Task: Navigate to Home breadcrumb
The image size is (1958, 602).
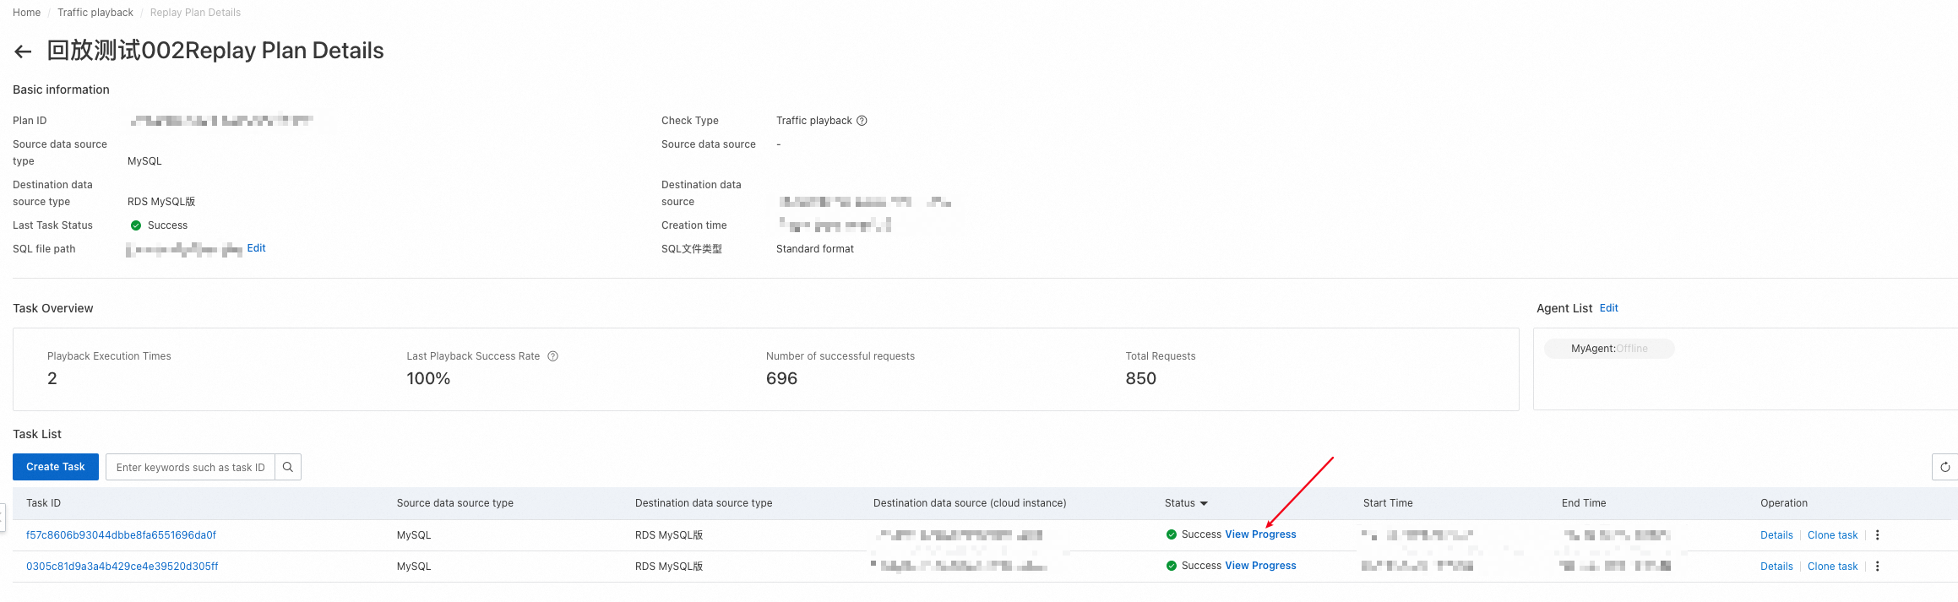Action: (27, 13)
